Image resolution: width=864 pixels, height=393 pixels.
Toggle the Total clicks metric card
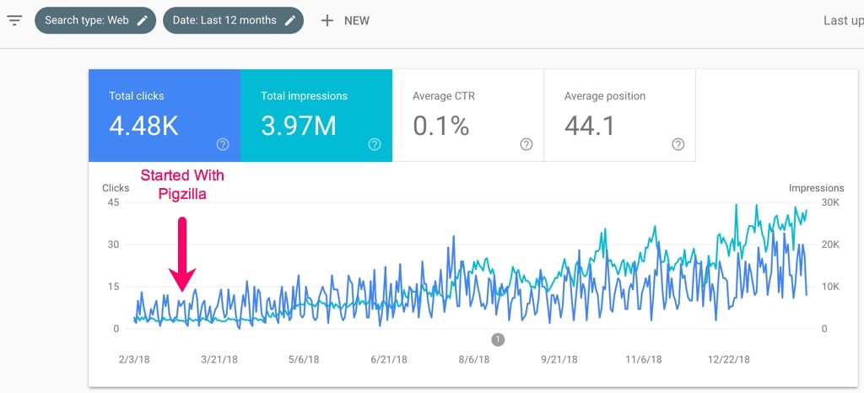click(165, 116)
